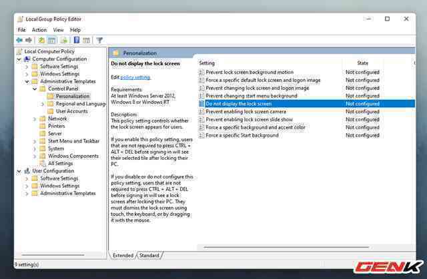The width and height of the screenshot is (427, 279).
Task: Select the Personalization tree item
Action: point(73,96)
